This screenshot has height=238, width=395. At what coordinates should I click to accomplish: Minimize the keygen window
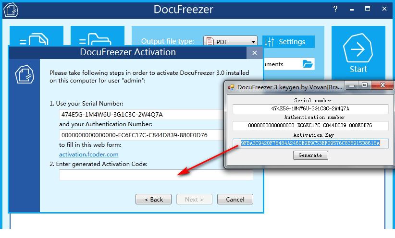pos(352,85)
